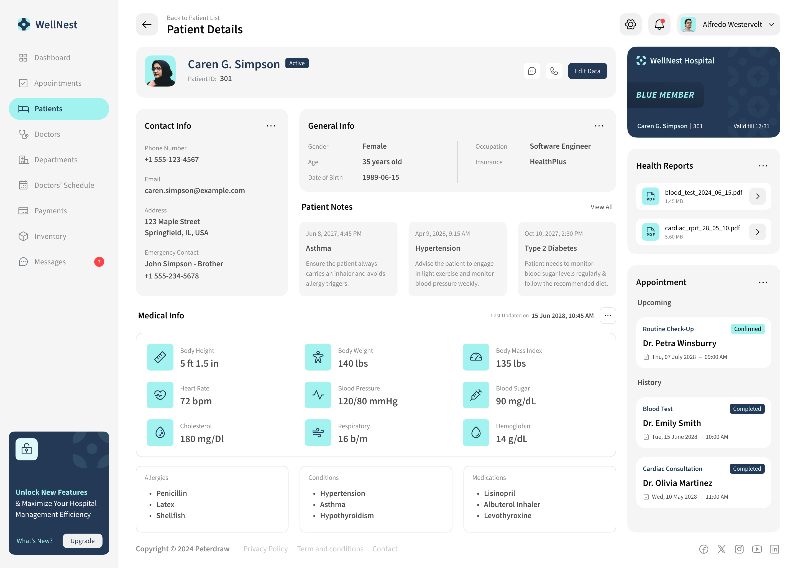Click the Edit Data button
The width and height of the screenshot is (798, 568).
587,71
